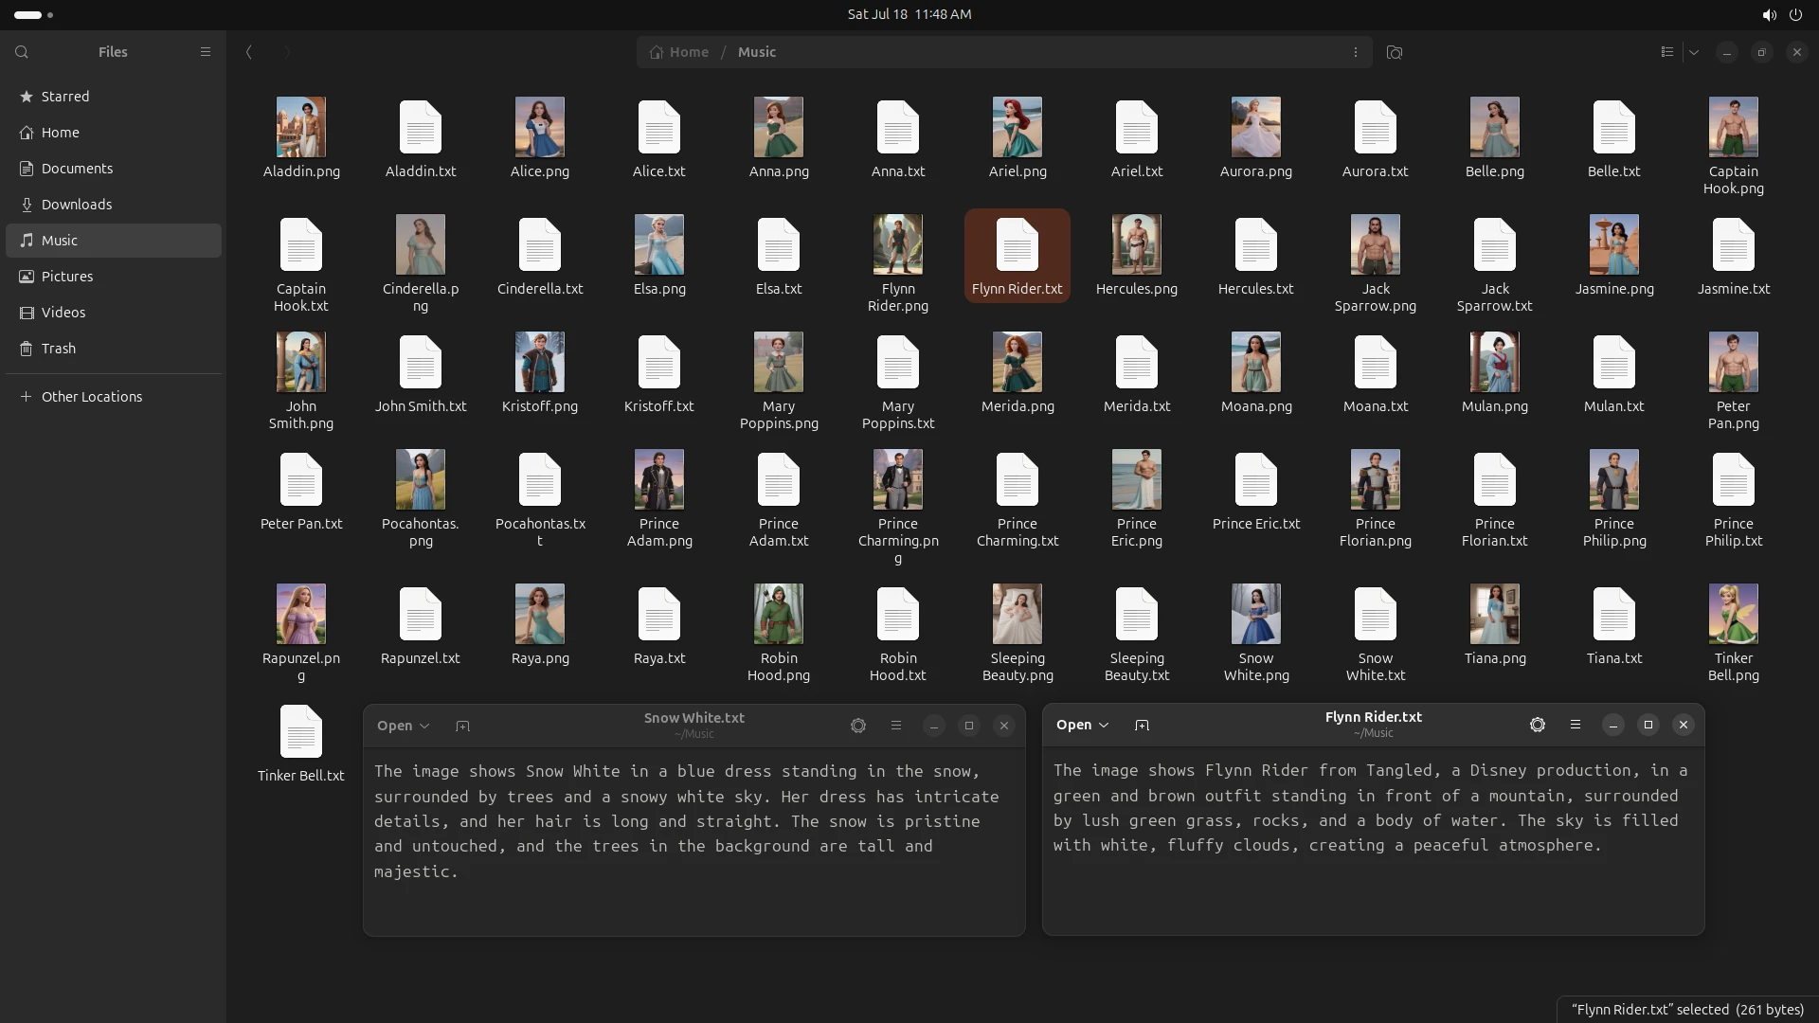Viewport: 1819px width, 1023px height.
Task: Open hamburger menu in Flynn Rider.txt window
Action: pos(1575,725)
